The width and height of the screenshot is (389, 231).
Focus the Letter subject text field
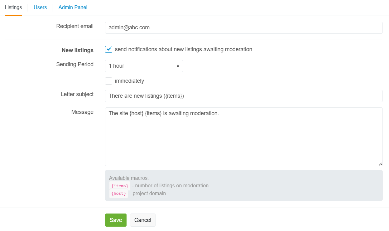tap(243, 96)
